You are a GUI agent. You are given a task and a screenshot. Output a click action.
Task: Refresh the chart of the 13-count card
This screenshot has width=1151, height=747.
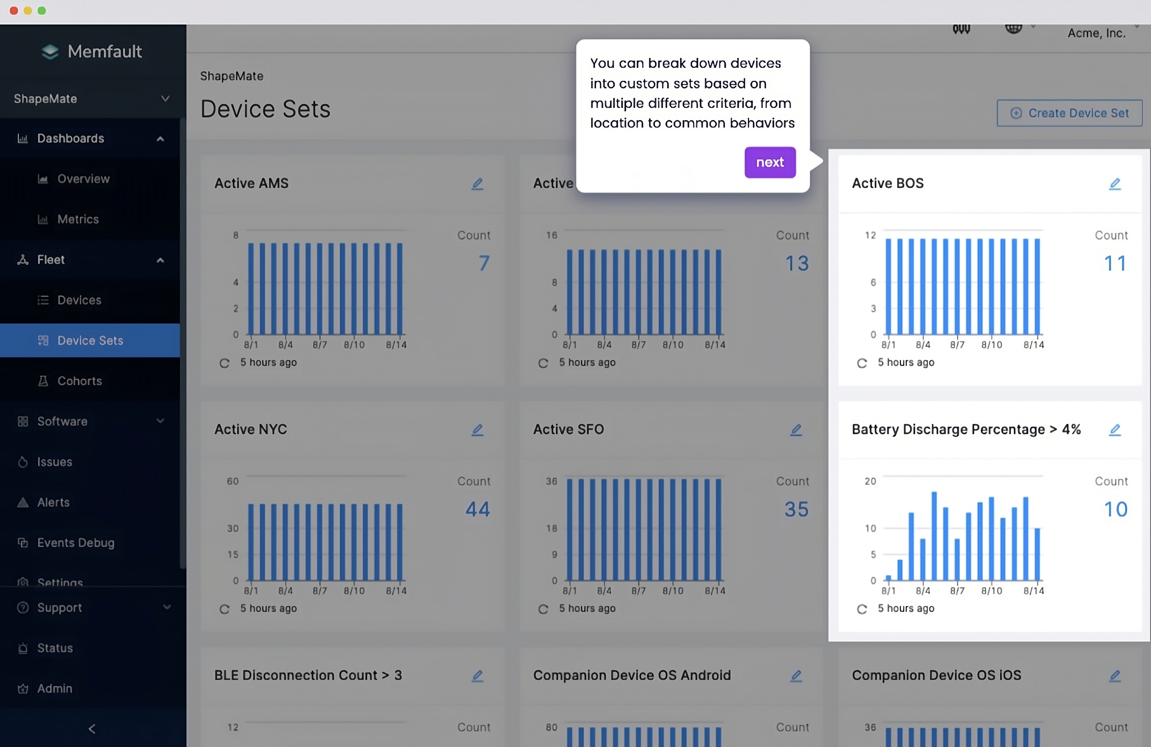tap(543, 363)
